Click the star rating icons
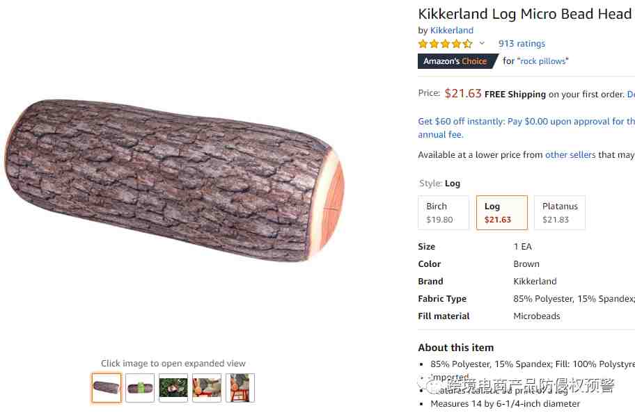Screen dimensions: 635x413 click(x=445, y=44)
